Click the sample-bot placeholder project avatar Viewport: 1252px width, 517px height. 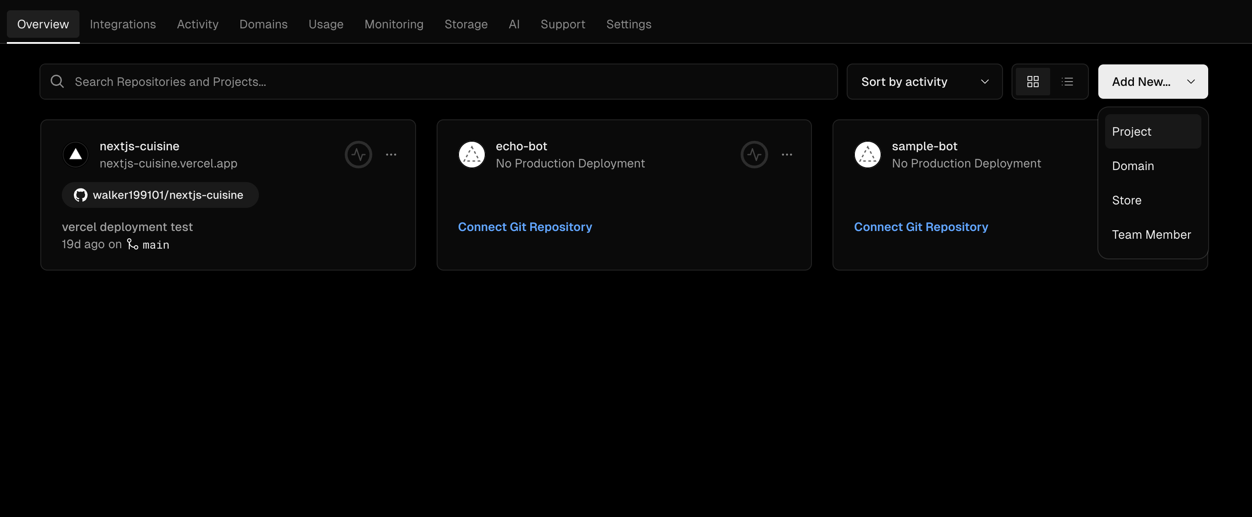(x=868, y=155)
